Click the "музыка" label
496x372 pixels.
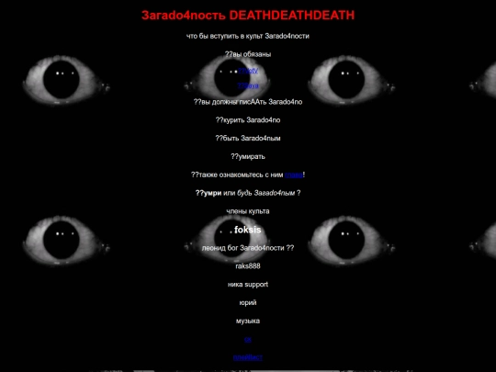[248, 321]
